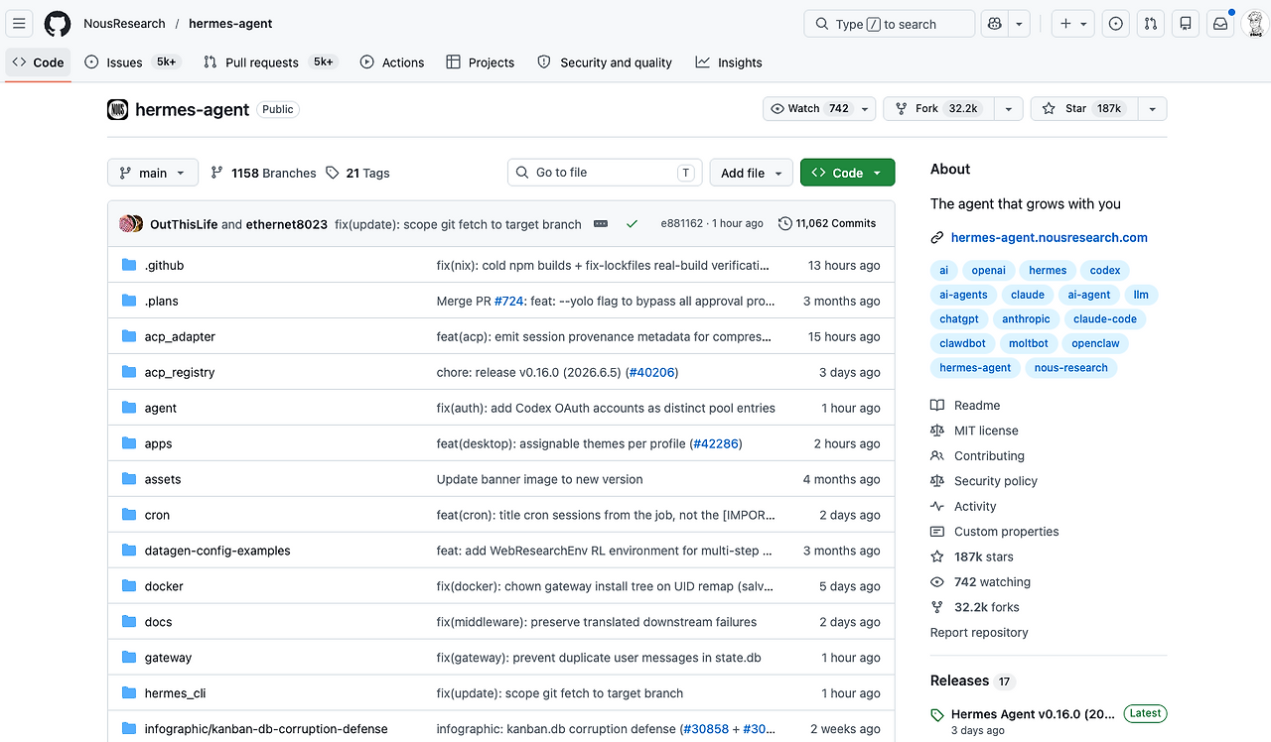Viewport: 1271px width, 742px height.
Task: Click the folder icon beside .github
Action: (x=129, y=265)
